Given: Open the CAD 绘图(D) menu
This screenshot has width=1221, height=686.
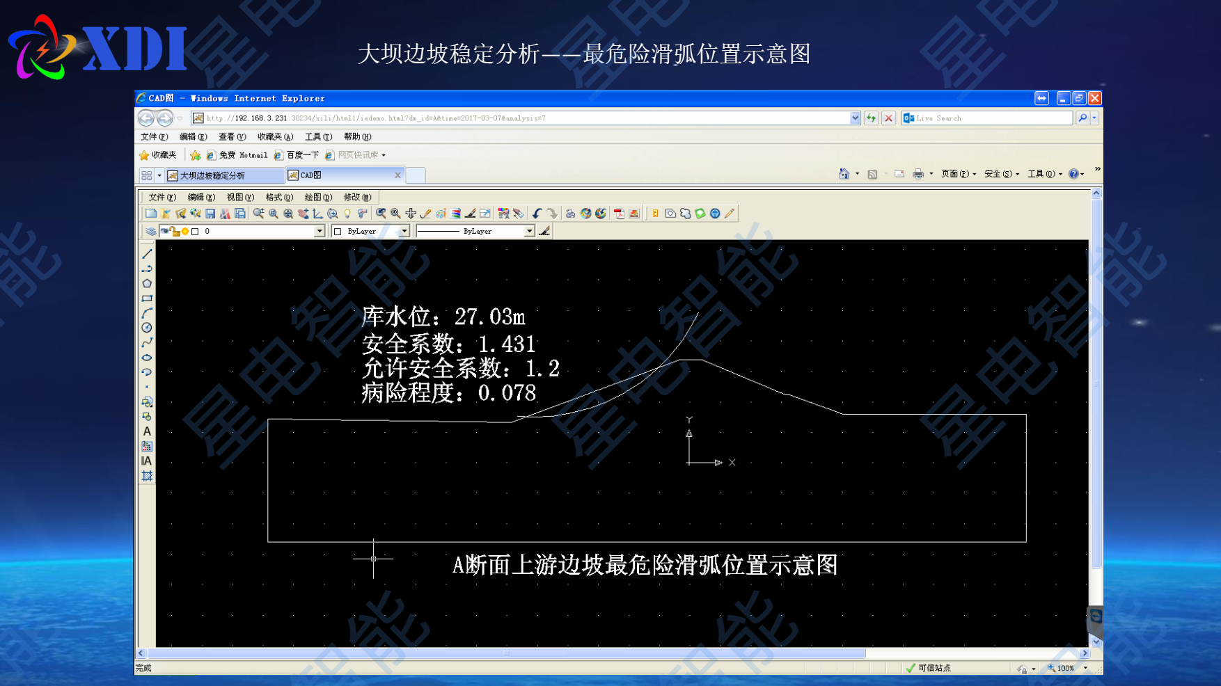Looking at the screenshot, I should (318, 198).
